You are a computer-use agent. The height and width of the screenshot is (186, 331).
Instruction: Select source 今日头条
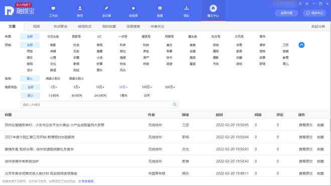(53, 36)
